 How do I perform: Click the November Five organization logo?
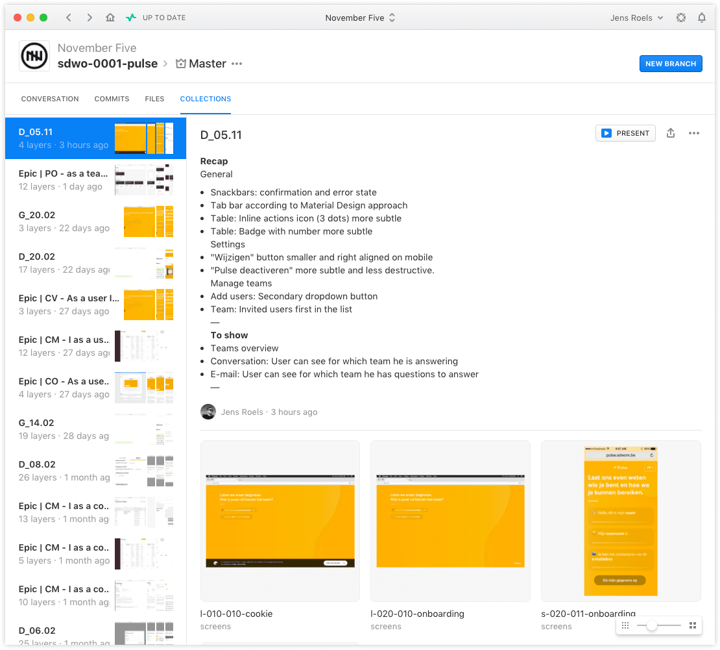(x=34, y=56)
